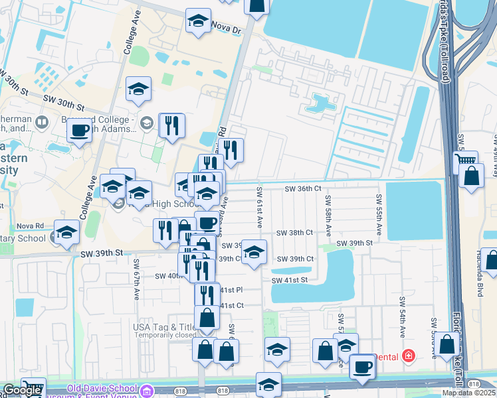Select restaurant marker on Davie Rd label
The image size is (497, 398).
click(231, 151)
